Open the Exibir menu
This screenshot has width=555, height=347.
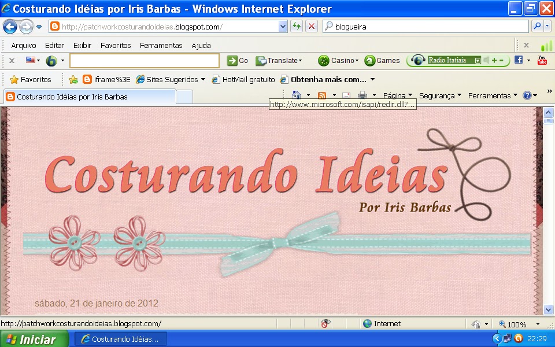82,45
